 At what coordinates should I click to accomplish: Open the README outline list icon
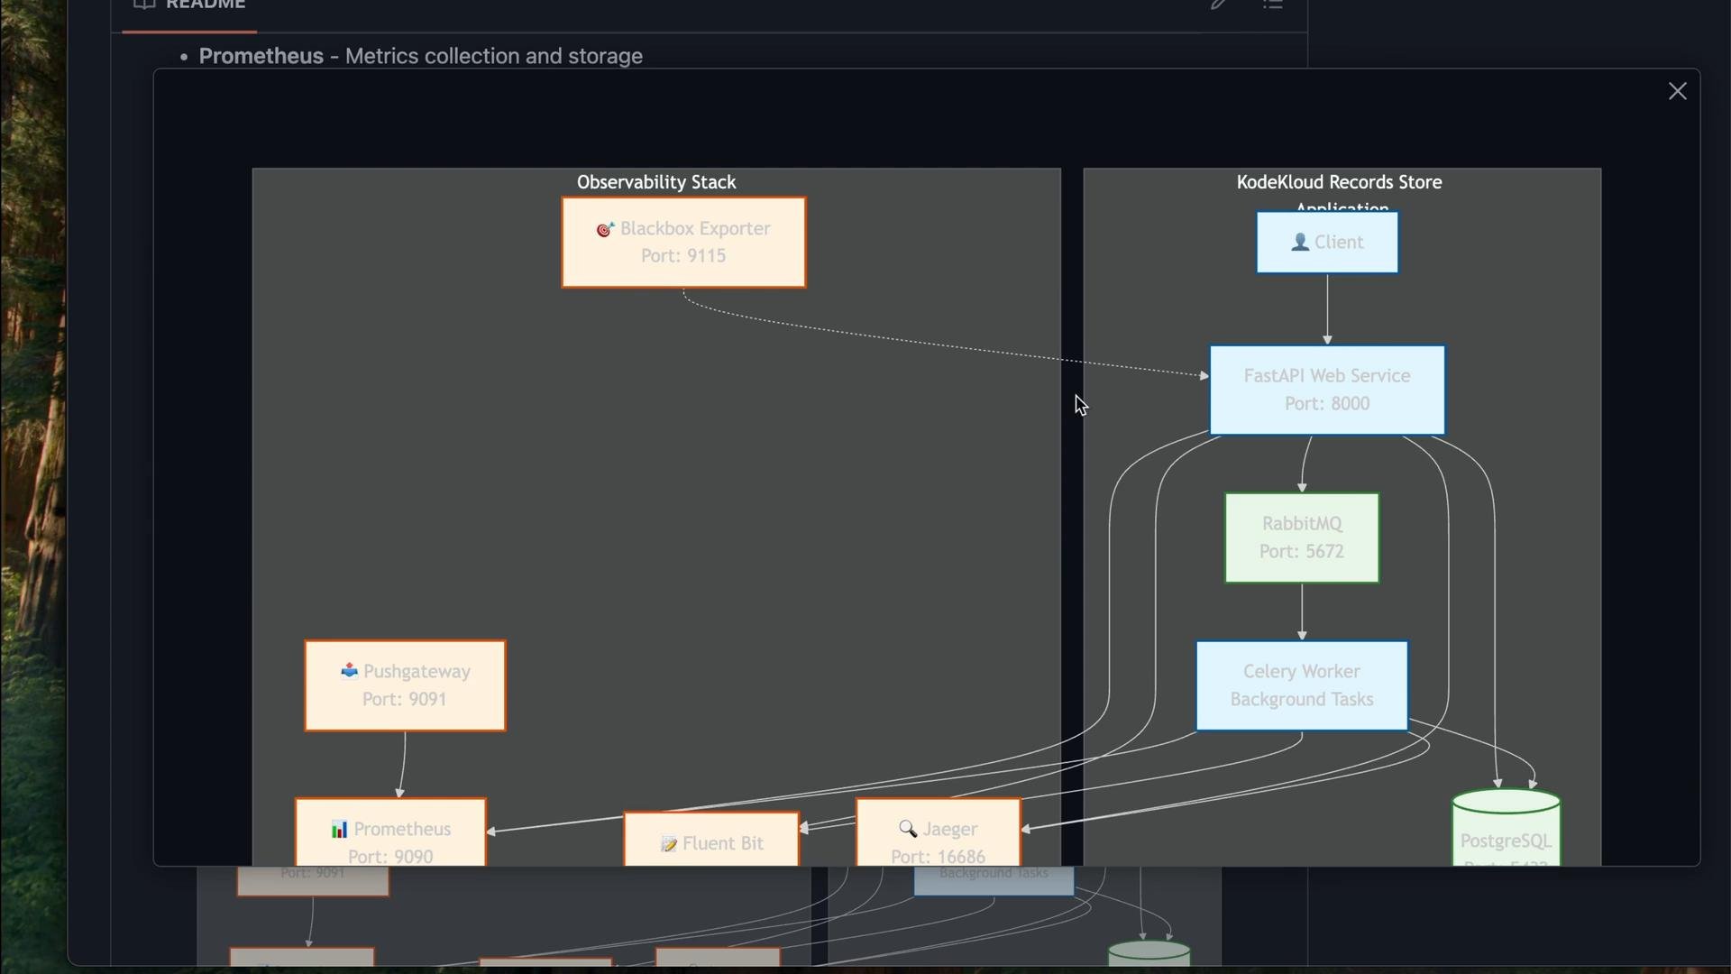(1273, 4)
